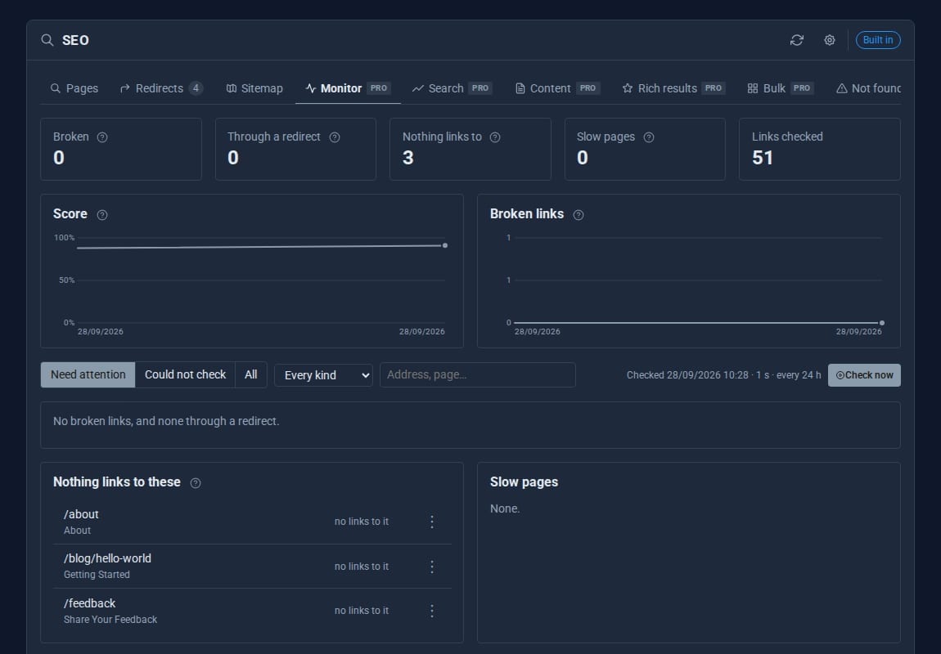
Task: Open the Redirects tab
Action: (161, 88)
